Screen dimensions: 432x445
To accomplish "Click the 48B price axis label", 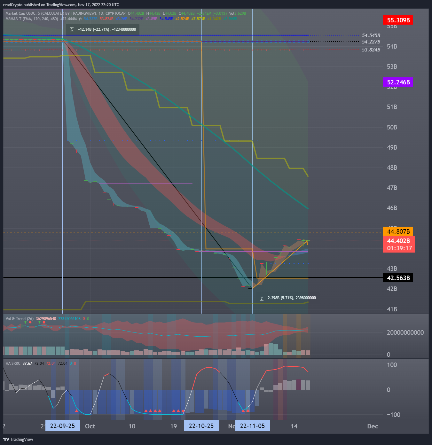I will coord(392,168).
